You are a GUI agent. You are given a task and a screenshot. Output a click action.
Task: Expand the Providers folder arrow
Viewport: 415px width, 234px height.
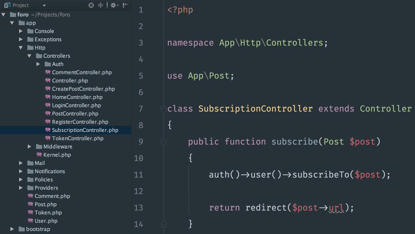click(21, 188)
